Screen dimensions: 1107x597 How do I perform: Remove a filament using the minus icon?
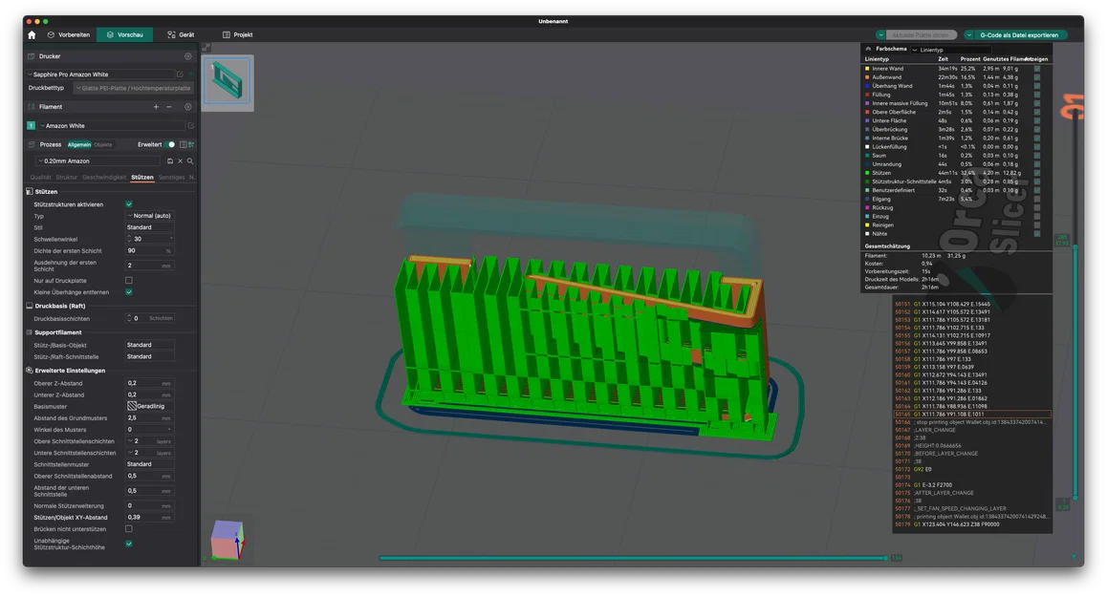[169, 106]
